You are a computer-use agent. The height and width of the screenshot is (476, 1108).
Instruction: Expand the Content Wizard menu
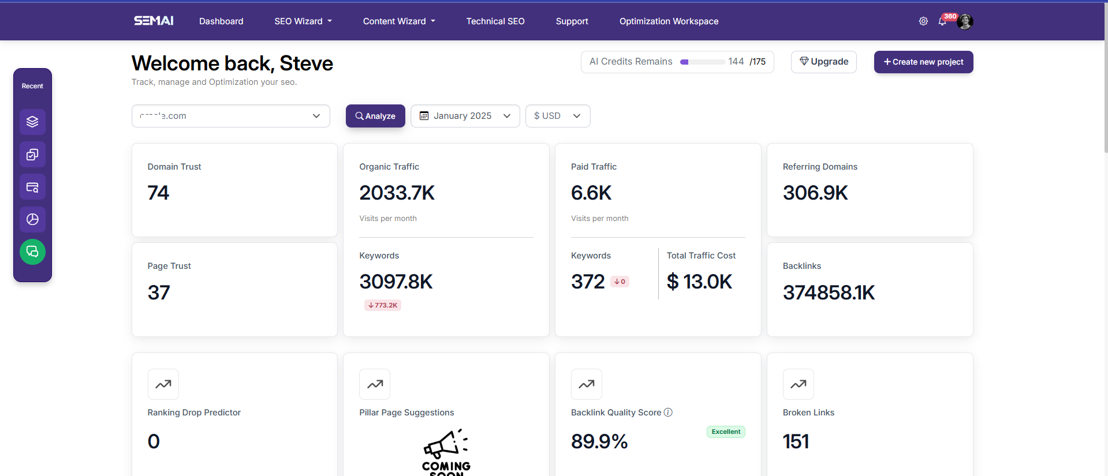point(399,21)
